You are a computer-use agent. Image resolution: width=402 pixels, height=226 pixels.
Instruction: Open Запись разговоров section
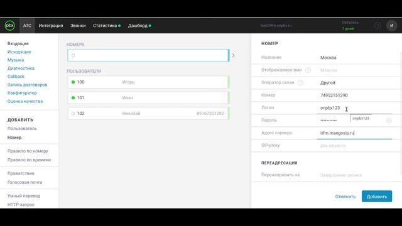27,85
